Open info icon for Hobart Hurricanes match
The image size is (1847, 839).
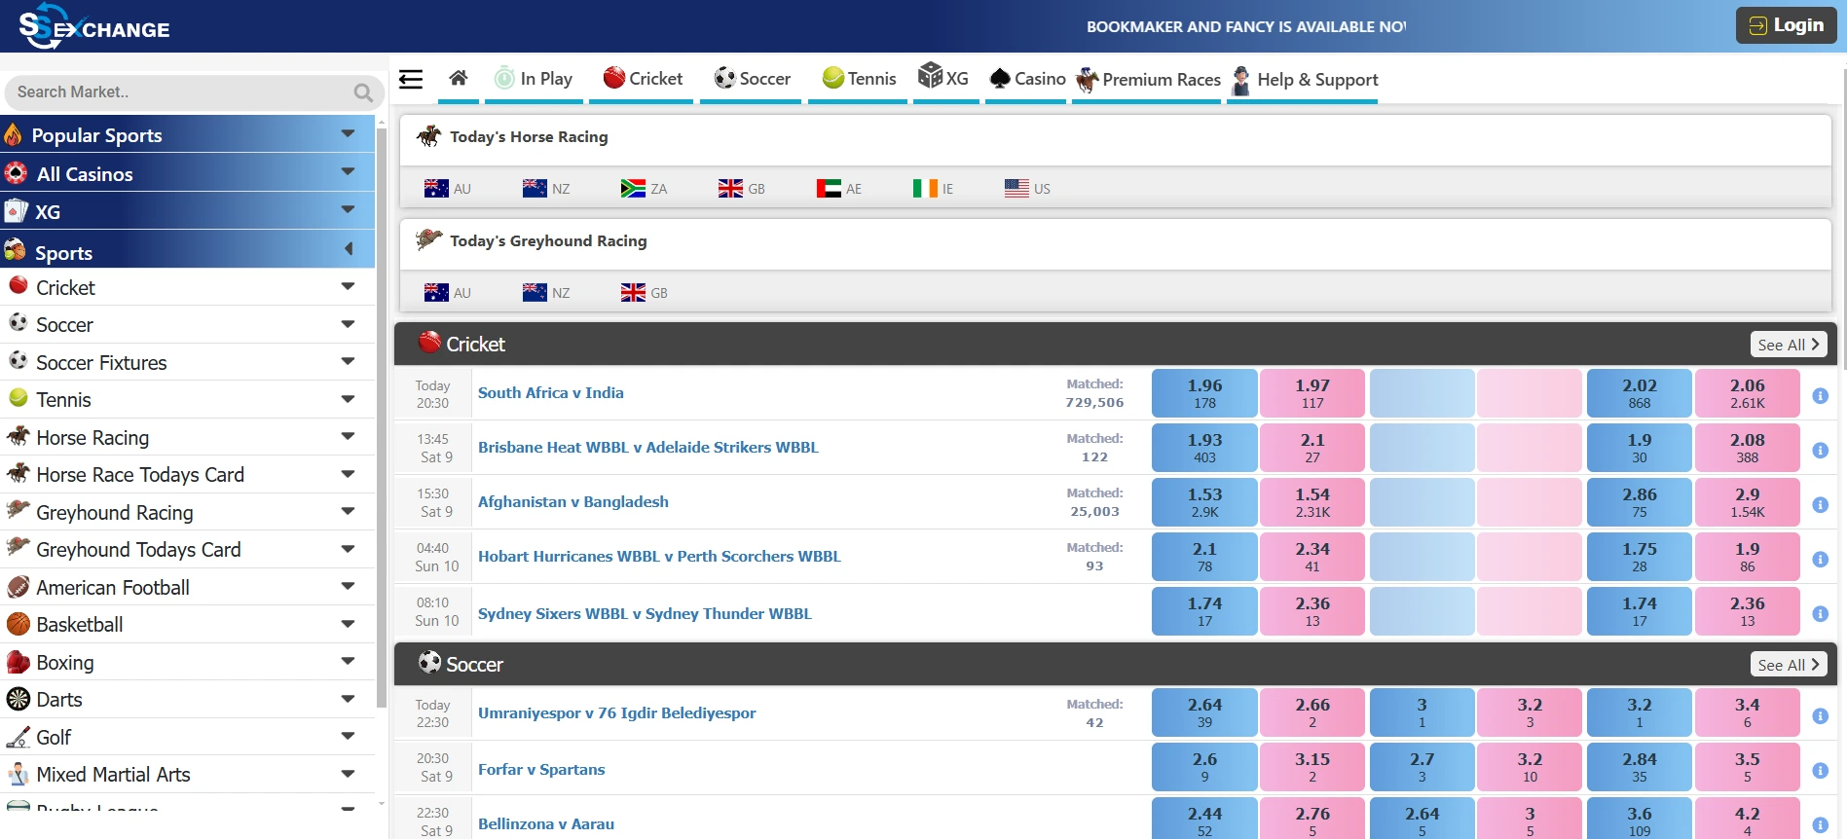1820,560
